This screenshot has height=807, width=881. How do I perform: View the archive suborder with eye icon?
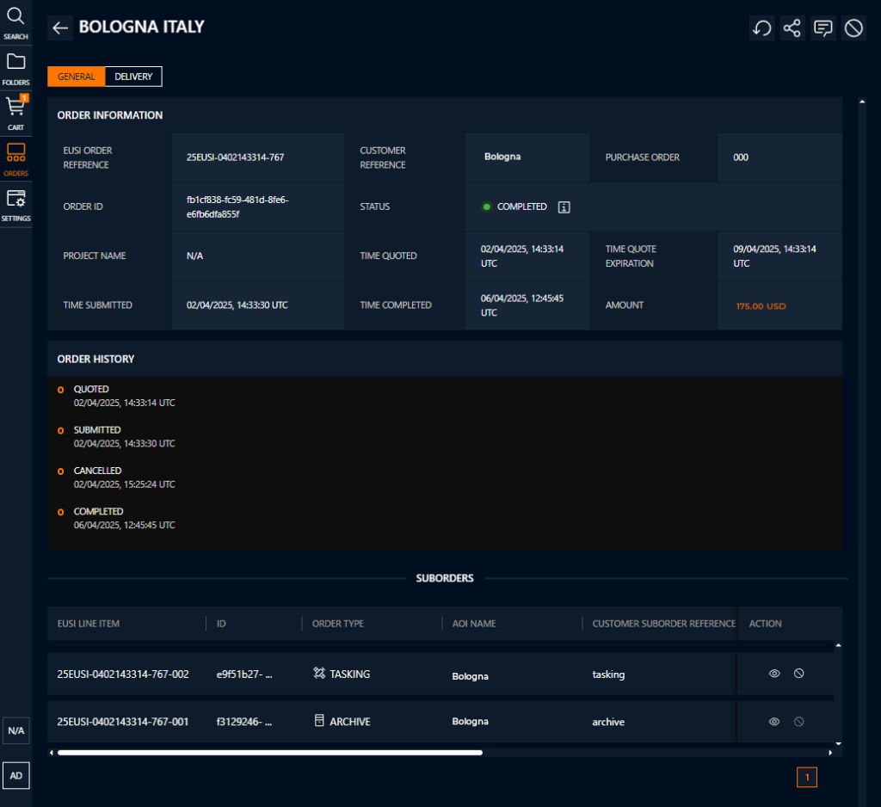[x=774, y=722]
